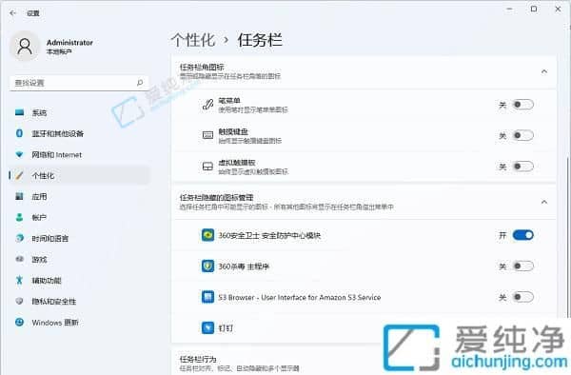Click the 系统 monitor icon
Image resolution: width=571 pixels, height=375 pixels.
click(19, 112)
